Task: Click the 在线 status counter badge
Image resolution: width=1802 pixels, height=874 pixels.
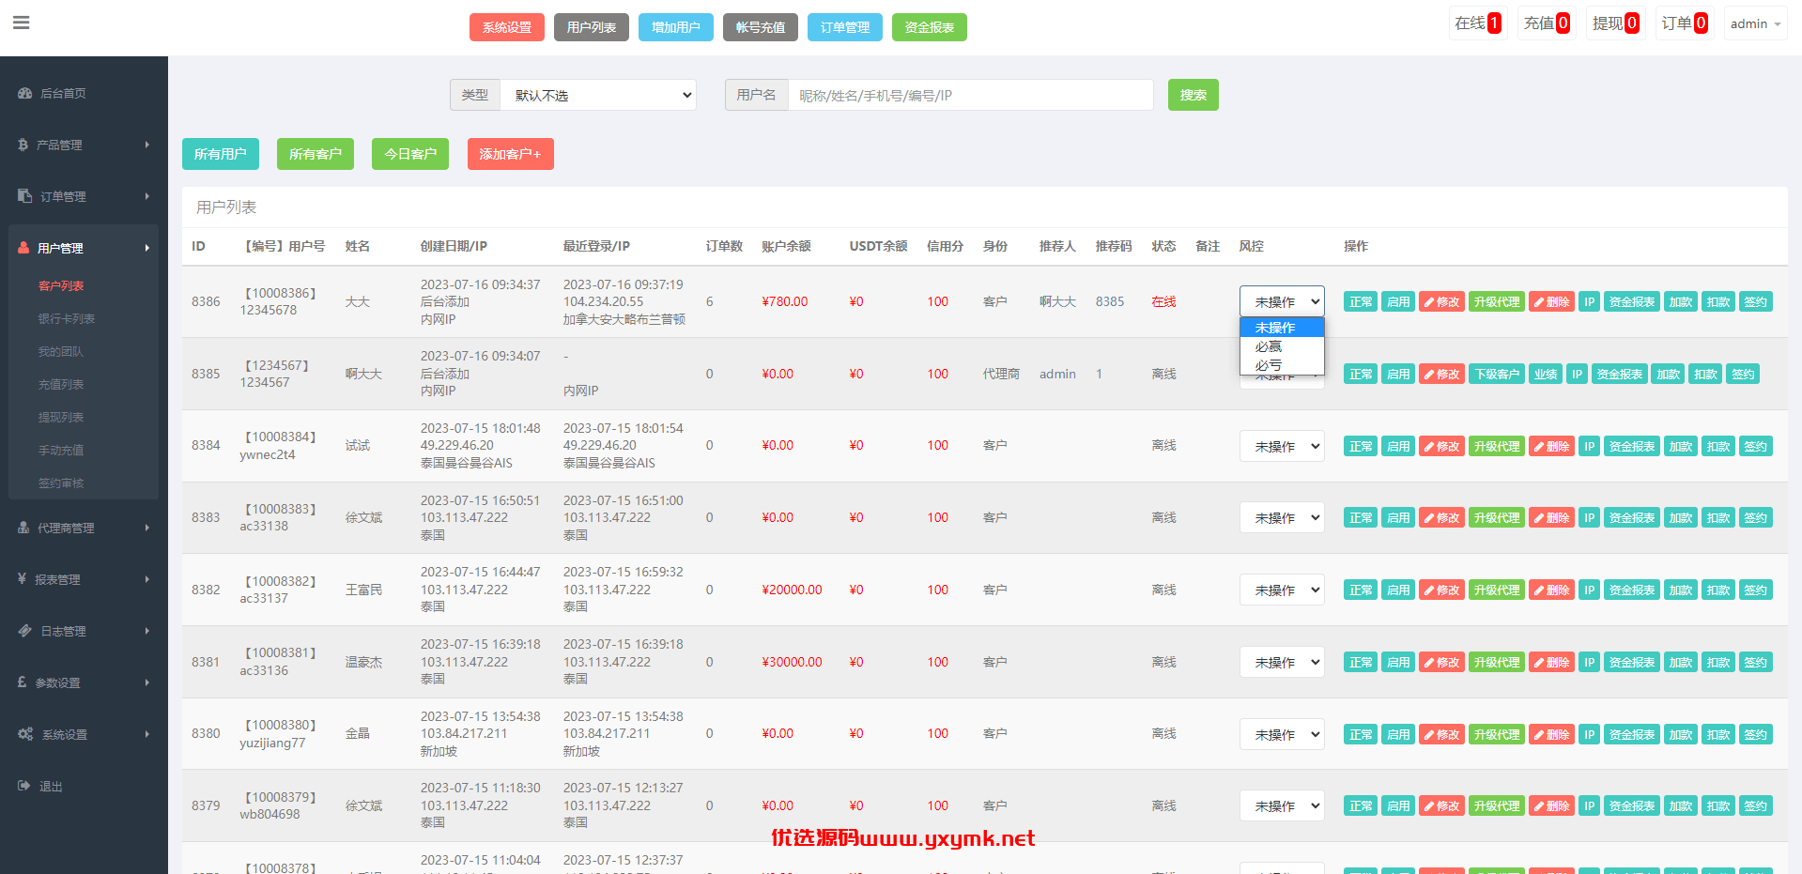Action: tap(1477, 23)
